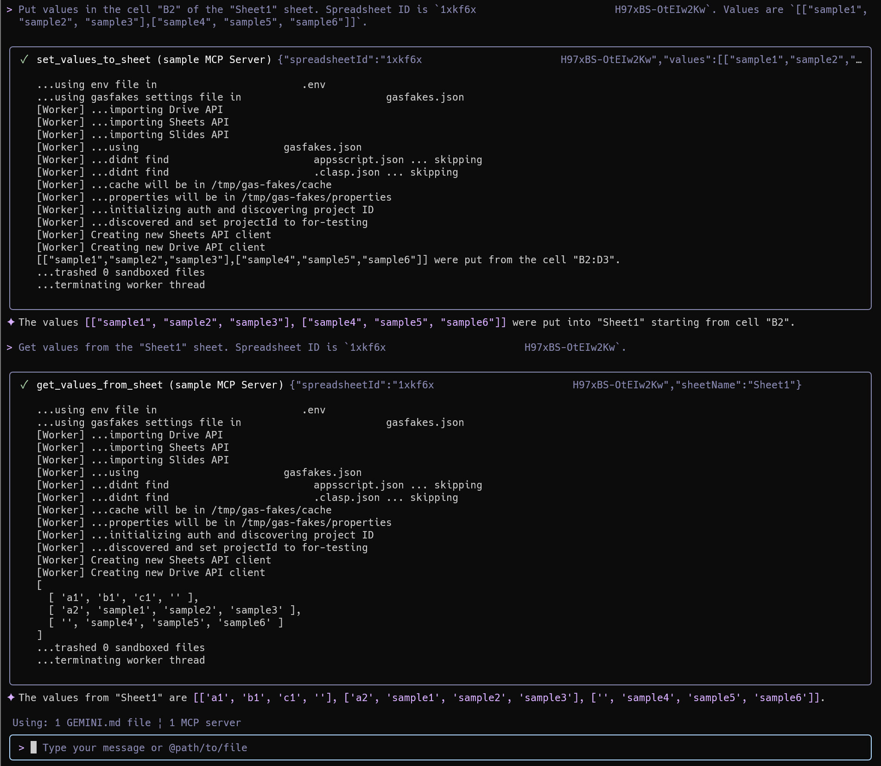Click the prompt arrow before "Get values from"

tap(9, 348)
